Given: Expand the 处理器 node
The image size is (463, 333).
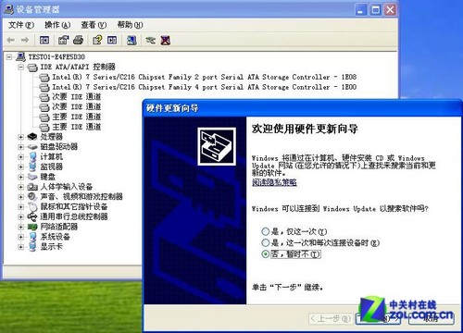Looking at the screenshot, I should click(x=20, y=137).
